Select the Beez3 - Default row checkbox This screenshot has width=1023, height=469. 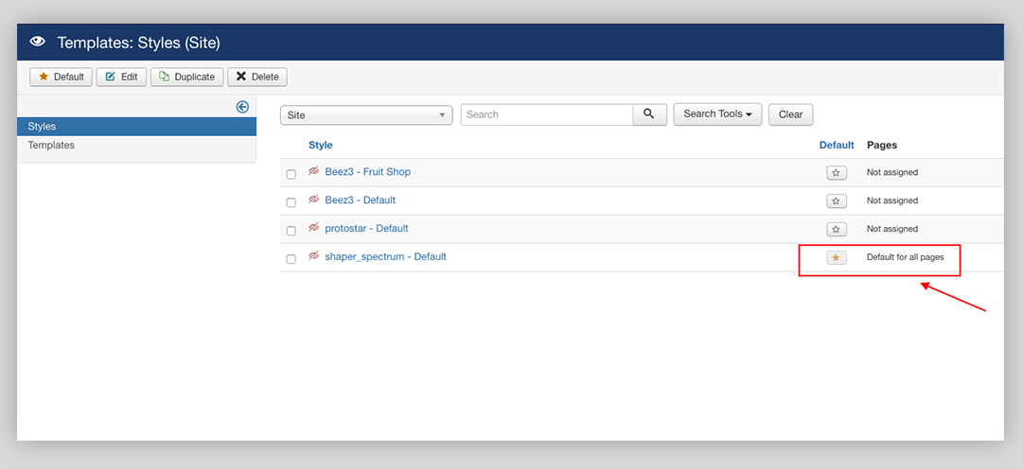click(x=291, y=202)
